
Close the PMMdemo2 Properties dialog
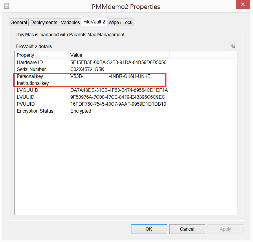point(243,4)
